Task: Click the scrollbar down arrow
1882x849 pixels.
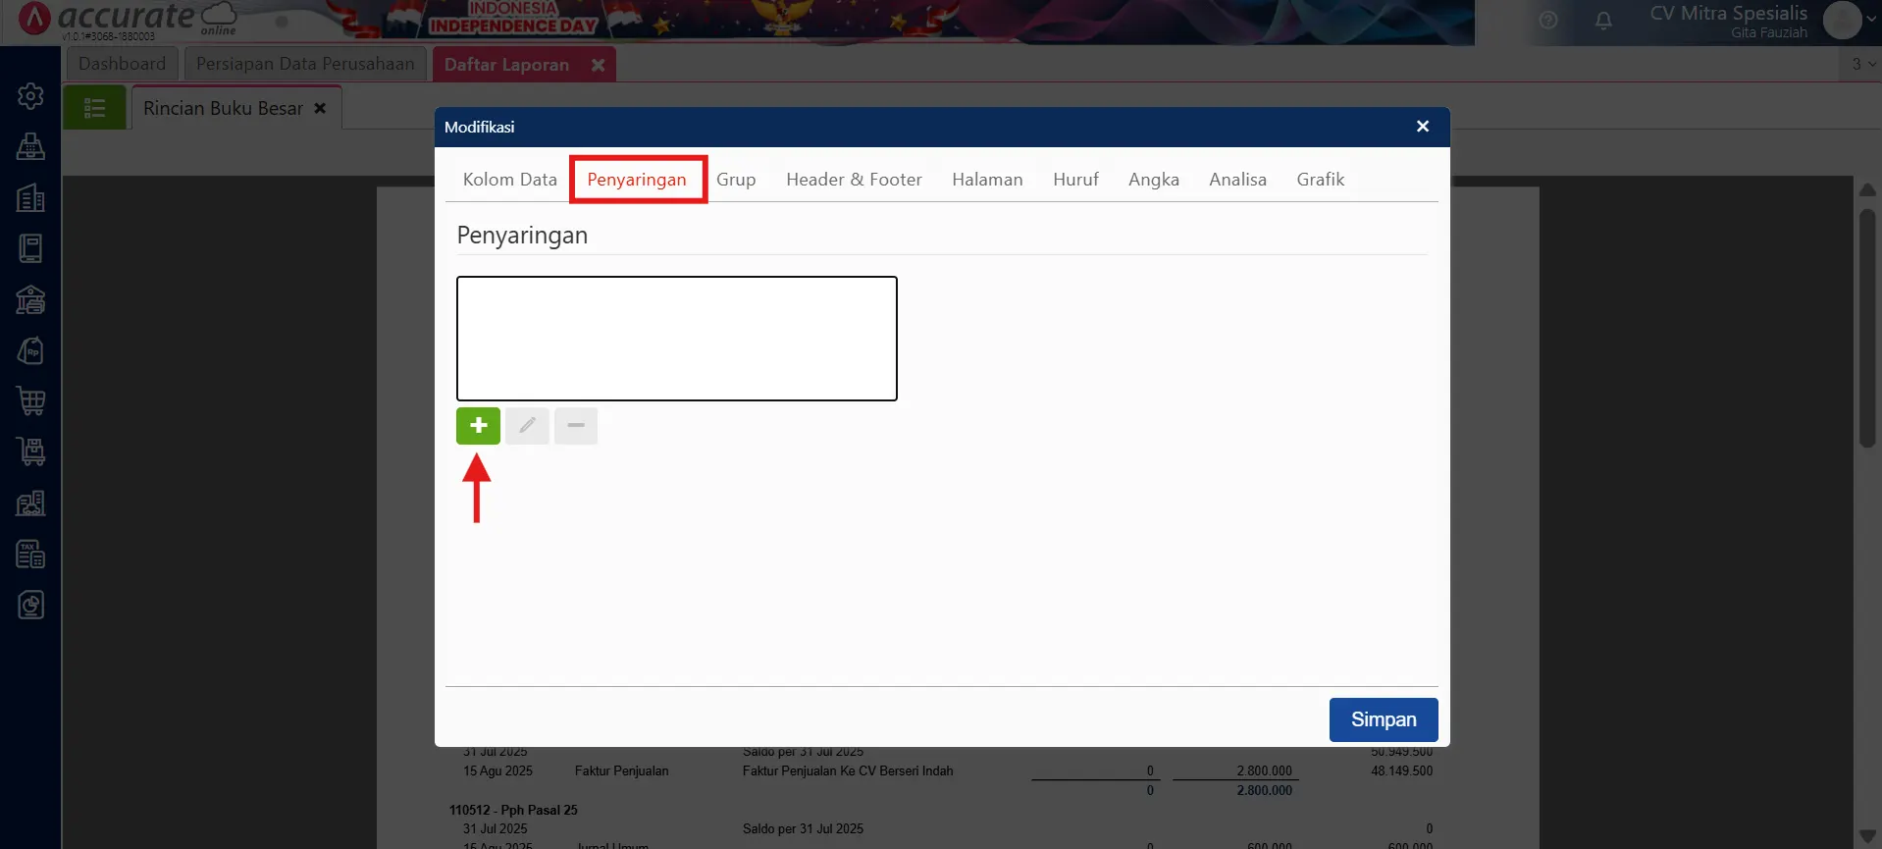Action: [1867, 835]
